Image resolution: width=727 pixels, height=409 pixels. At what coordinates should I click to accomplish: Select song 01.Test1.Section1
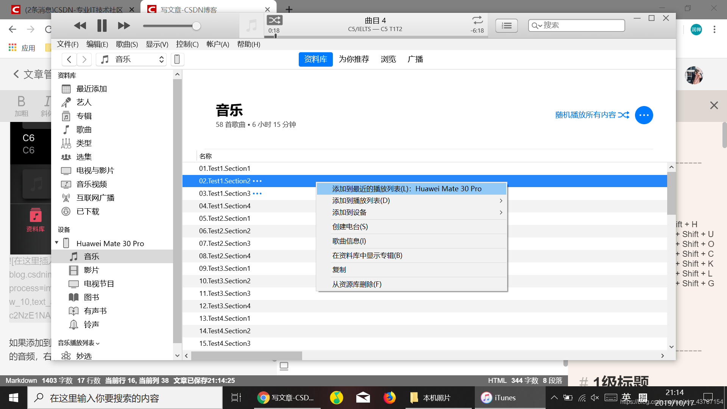(x=424, y=169)
